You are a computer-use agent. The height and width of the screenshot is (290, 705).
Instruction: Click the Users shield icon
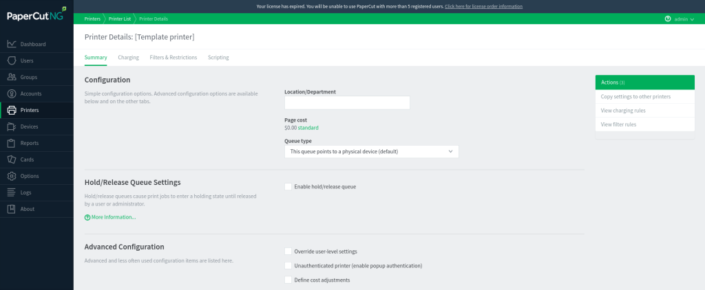coord(12,60)
